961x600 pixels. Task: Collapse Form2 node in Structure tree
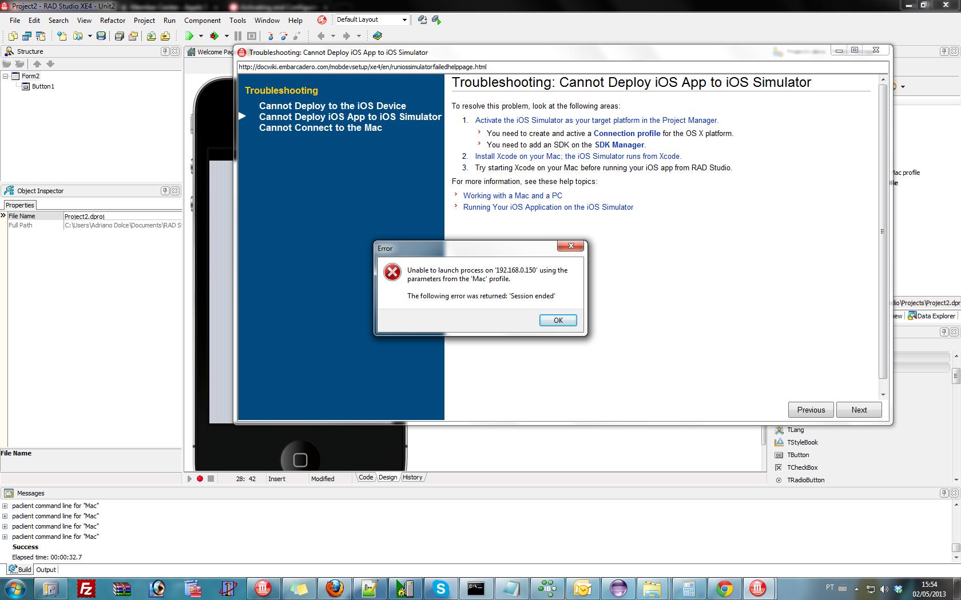[x=5, y=76]
